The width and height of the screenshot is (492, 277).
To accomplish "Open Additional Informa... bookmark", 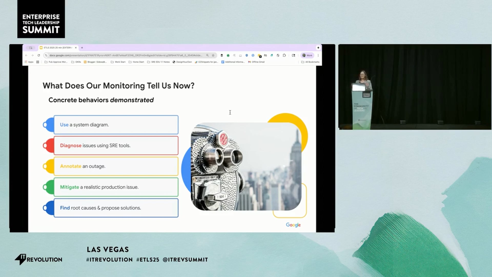I will 233,62.
